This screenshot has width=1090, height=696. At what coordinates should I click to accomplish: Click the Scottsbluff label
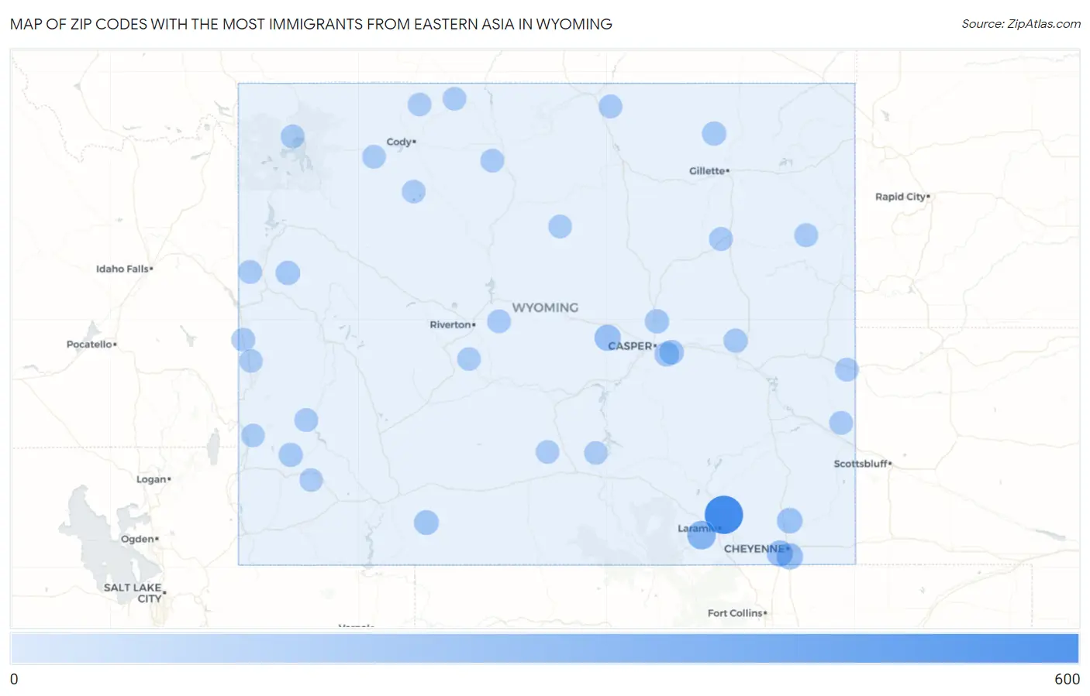click(863, 464)
